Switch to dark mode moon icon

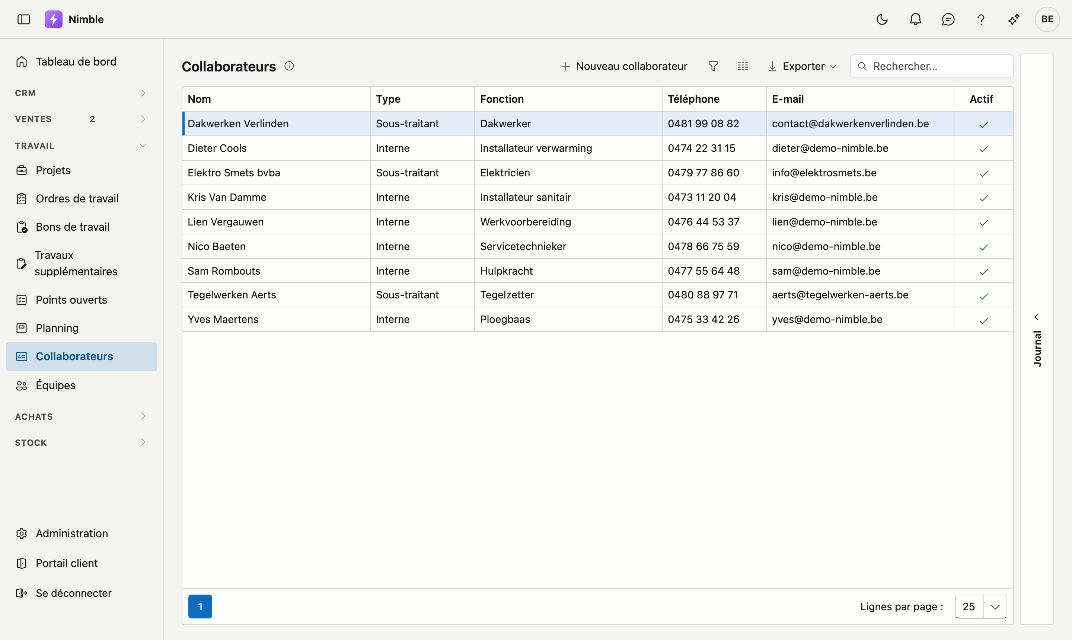tap(882, 19)
